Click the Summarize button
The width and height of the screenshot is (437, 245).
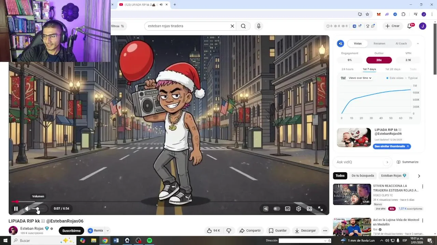(x=407, y=162)
